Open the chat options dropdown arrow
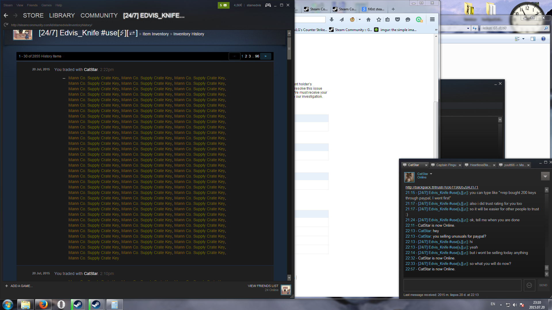 pos(545,176)
